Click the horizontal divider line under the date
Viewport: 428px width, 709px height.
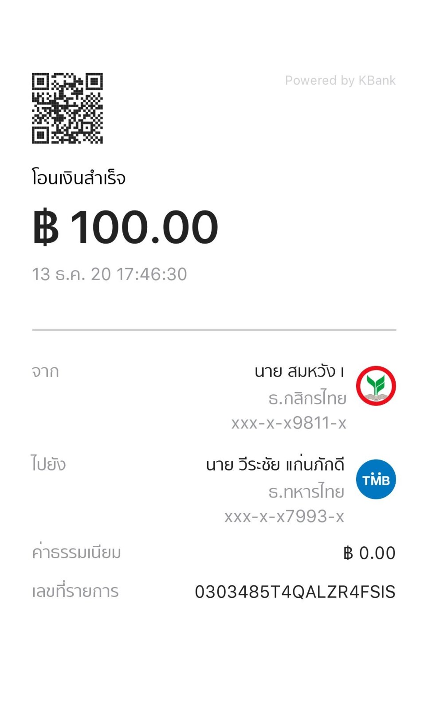(214, 330)
